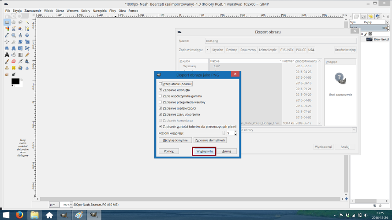The height and width of the screenshot is (220, 392).
Task: Enable Zapis współczynnika gamma
Action: [160, 96]
